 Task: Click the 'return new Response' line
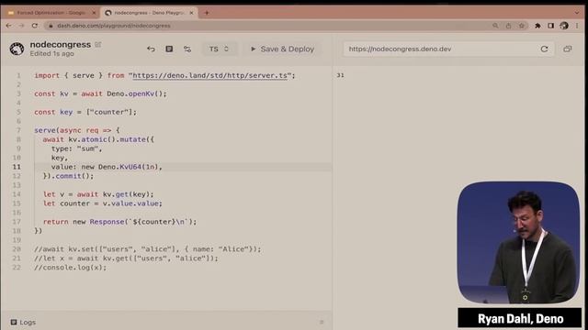coord(119,222)
